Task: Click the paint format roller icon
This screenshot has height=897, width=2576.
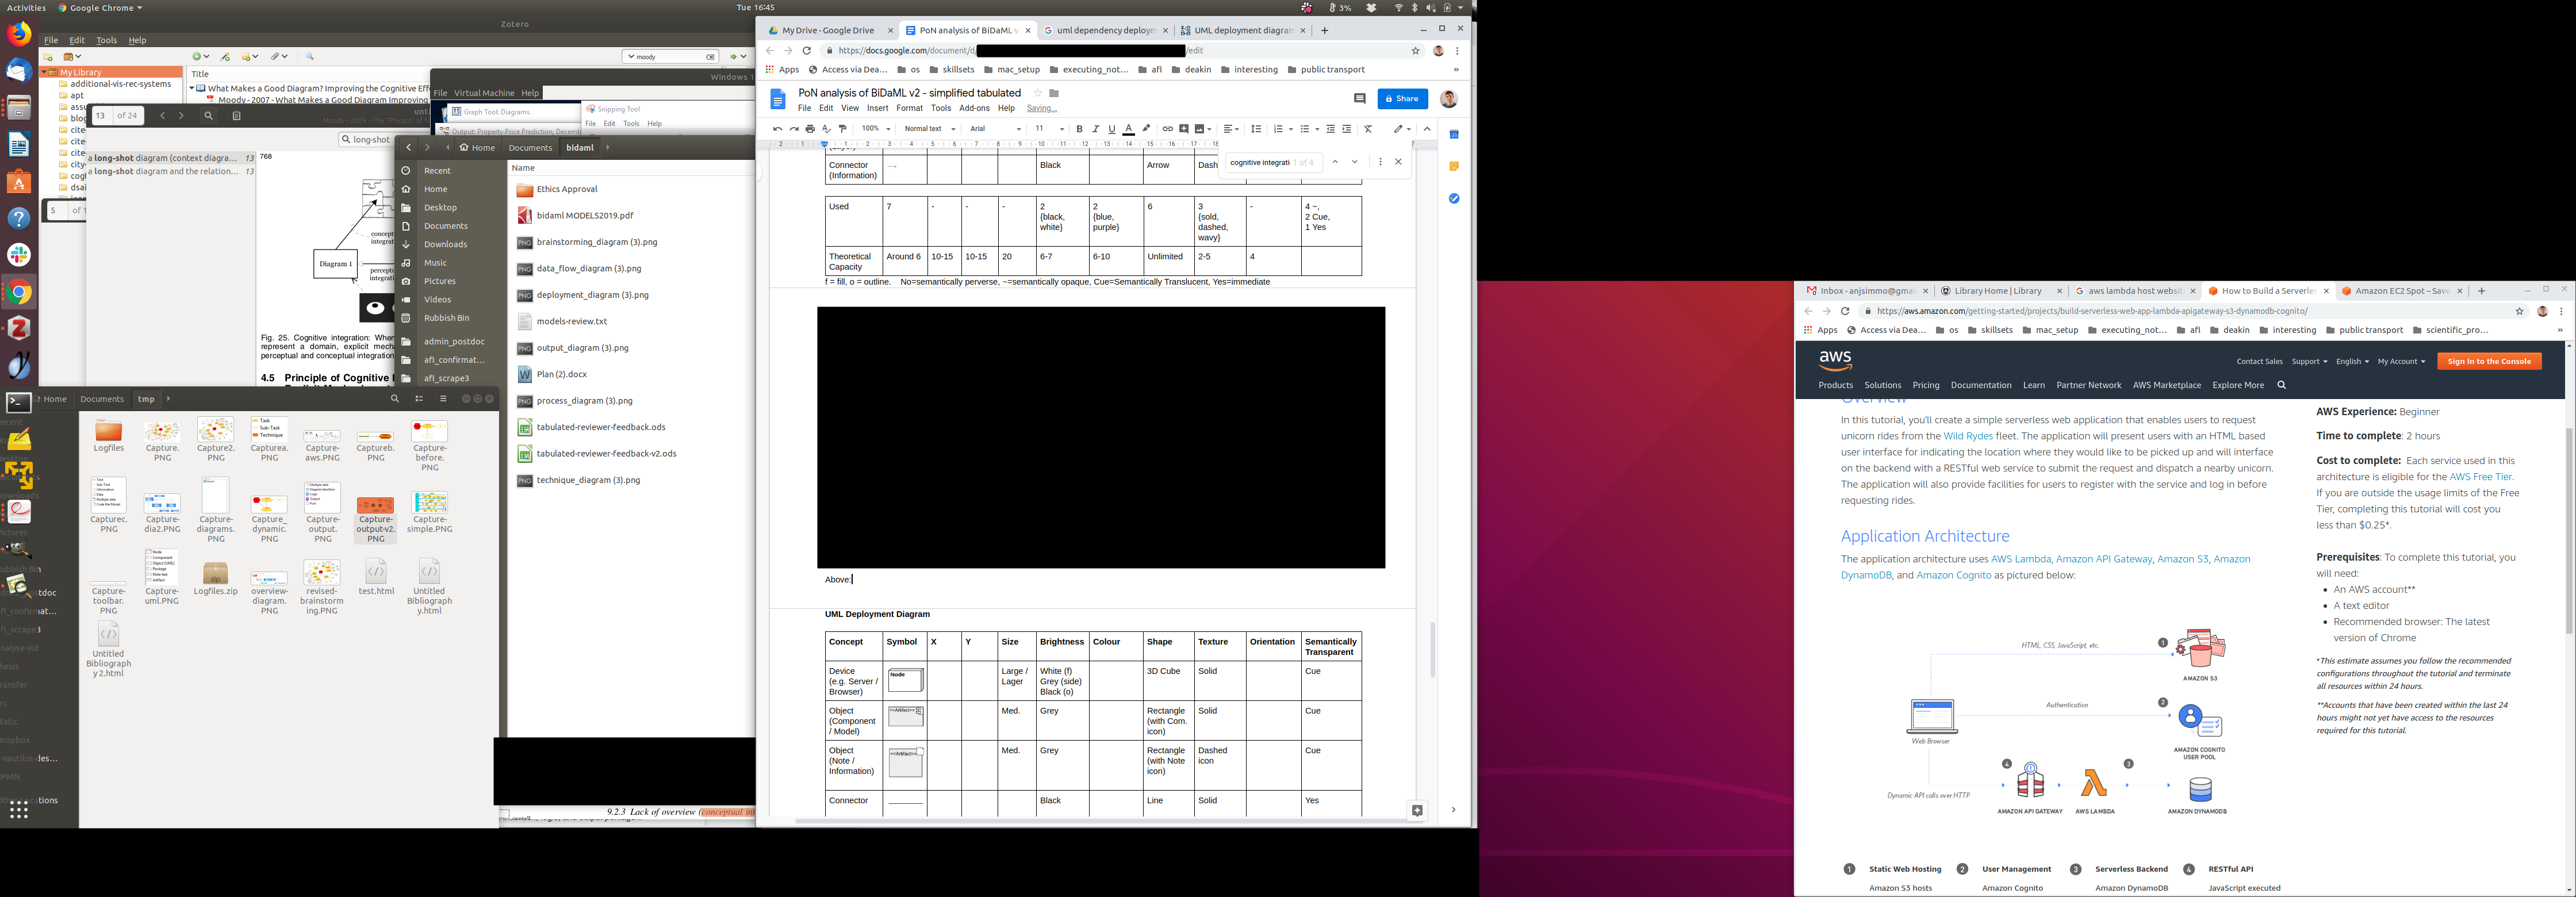Action: pos(843,129)
